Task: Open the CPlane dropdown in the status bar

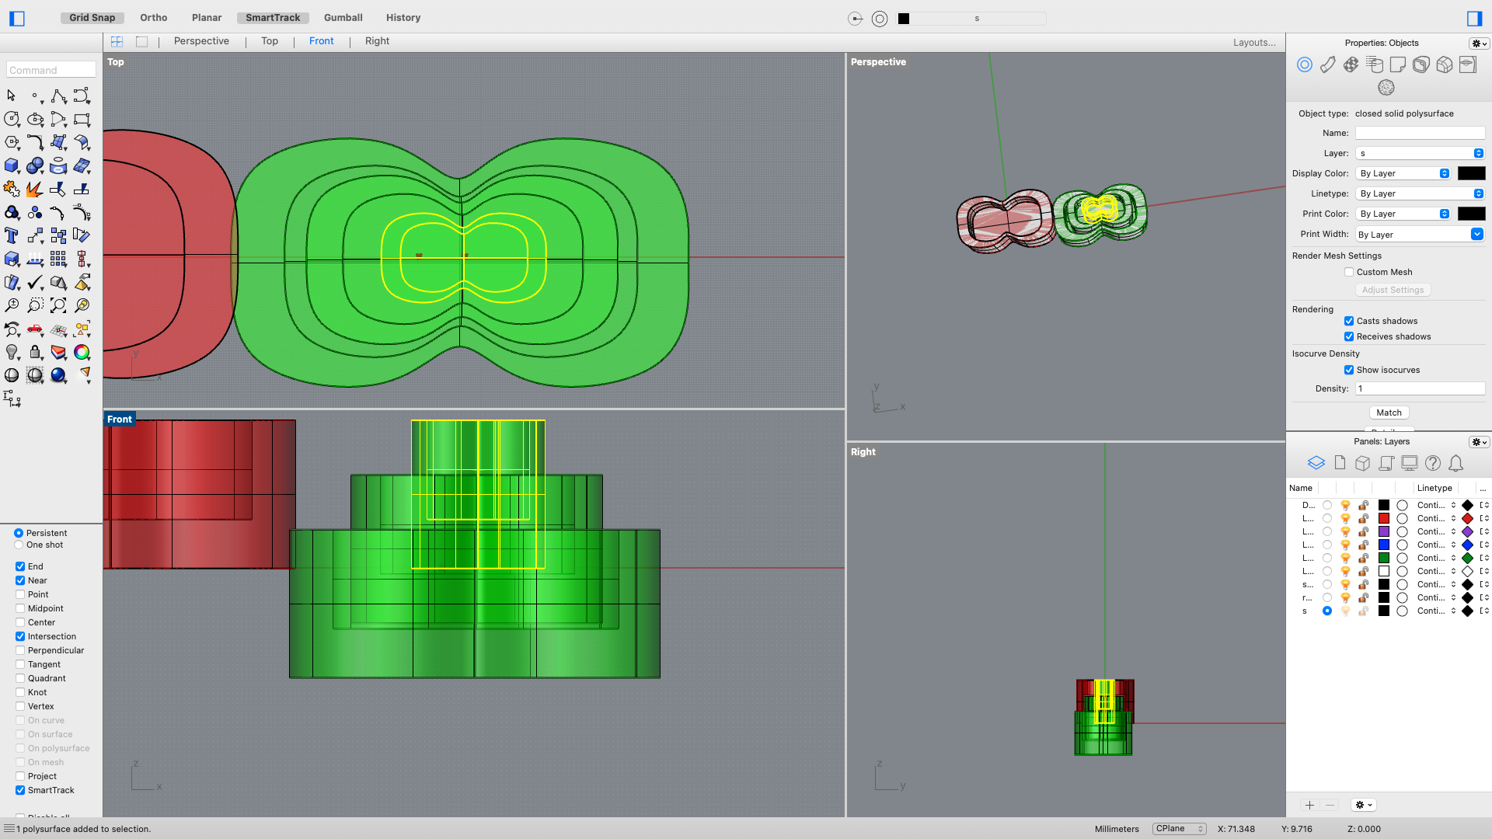Action: pos(1178,828)
